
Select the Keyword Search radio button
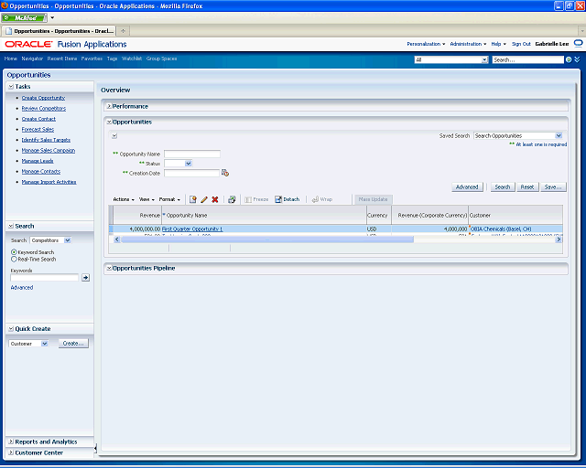pyautogui.click(x=14, y=252)
